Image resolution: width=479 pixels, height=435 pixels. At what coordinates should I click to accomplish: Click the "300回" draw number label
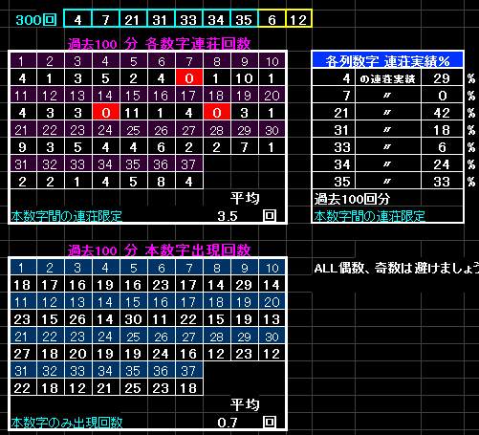point(36,20)
